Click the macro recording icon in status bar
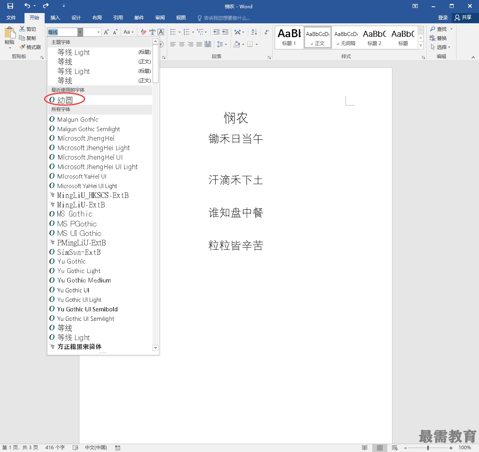 pos(117,448)
